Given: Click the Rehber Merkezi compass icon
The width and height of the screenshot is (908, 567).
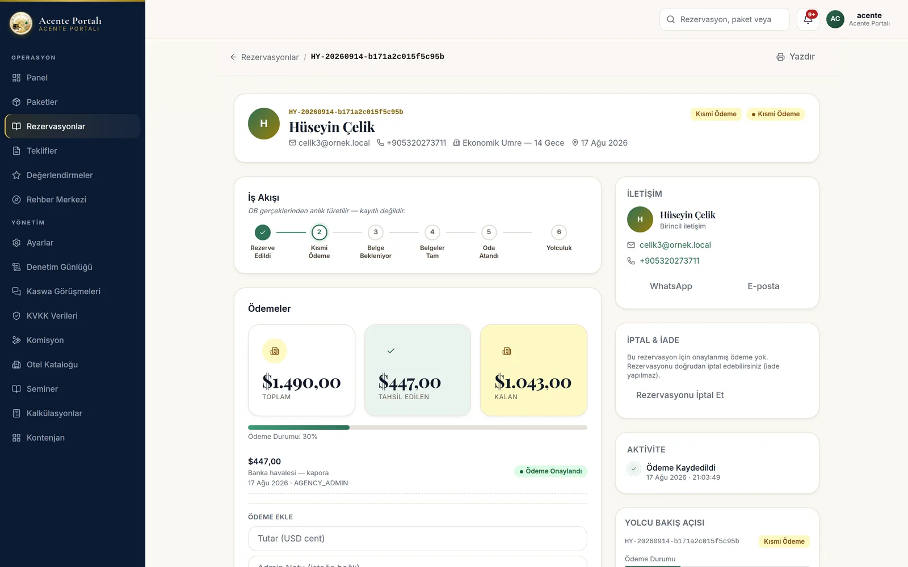Looking at the screenshot, I should click(16, 200).
